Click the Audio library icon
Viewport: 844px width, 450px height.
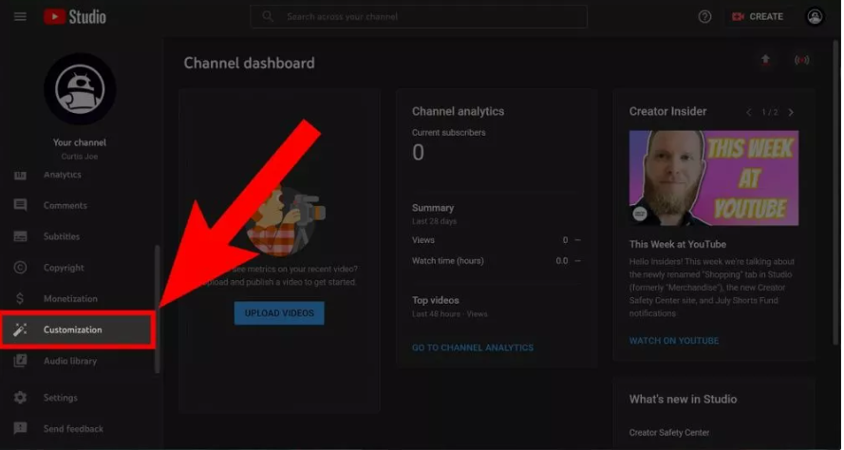coord(20,361)
